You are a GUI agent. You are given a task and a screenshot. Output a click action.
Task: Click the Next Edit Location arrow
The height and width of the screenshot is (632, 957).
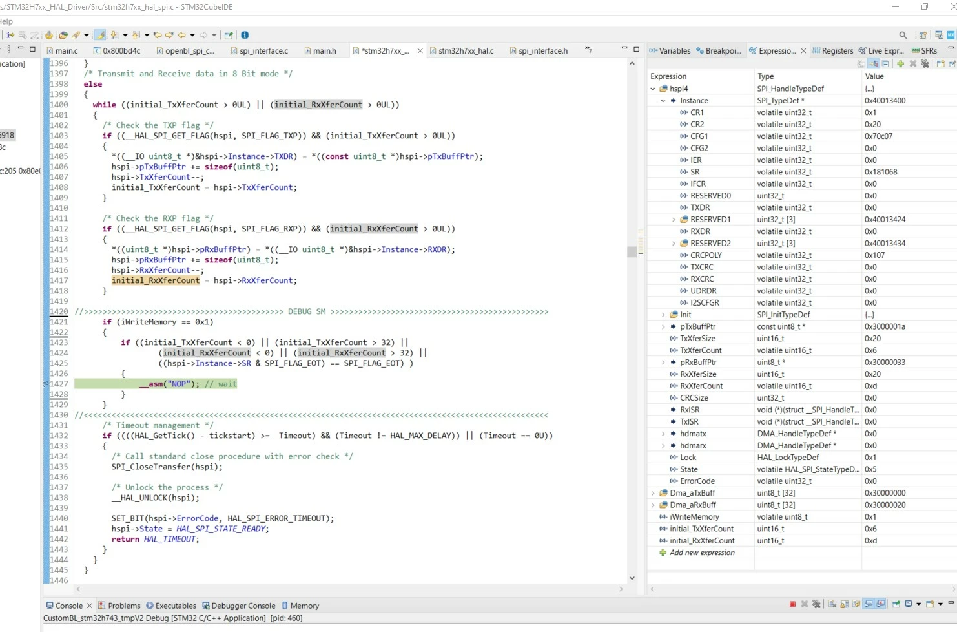[169, 35]
